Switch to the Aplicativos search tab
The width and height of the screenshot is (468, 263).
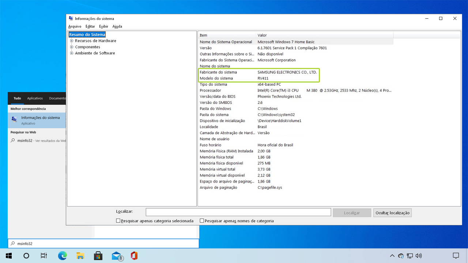coord(35,98)
